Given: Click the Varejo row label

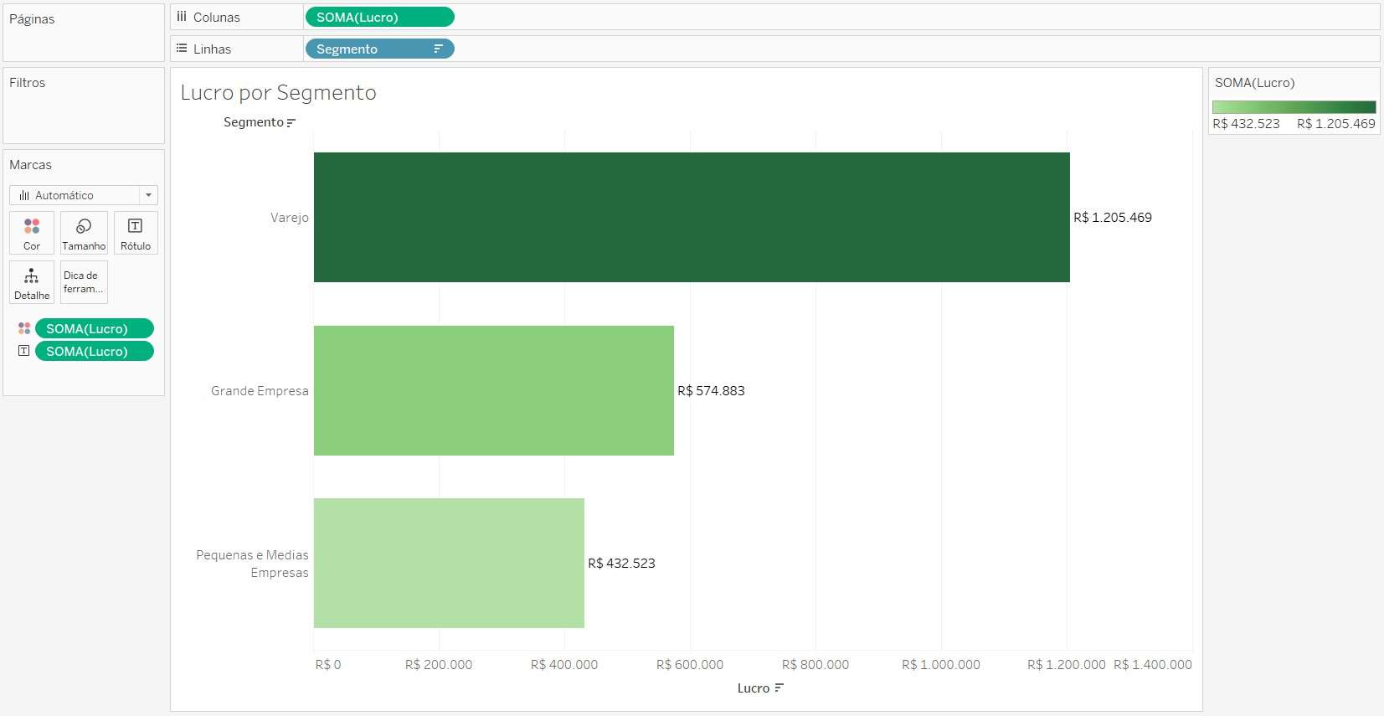Looking at the screenshot, I should coord(289,218).
